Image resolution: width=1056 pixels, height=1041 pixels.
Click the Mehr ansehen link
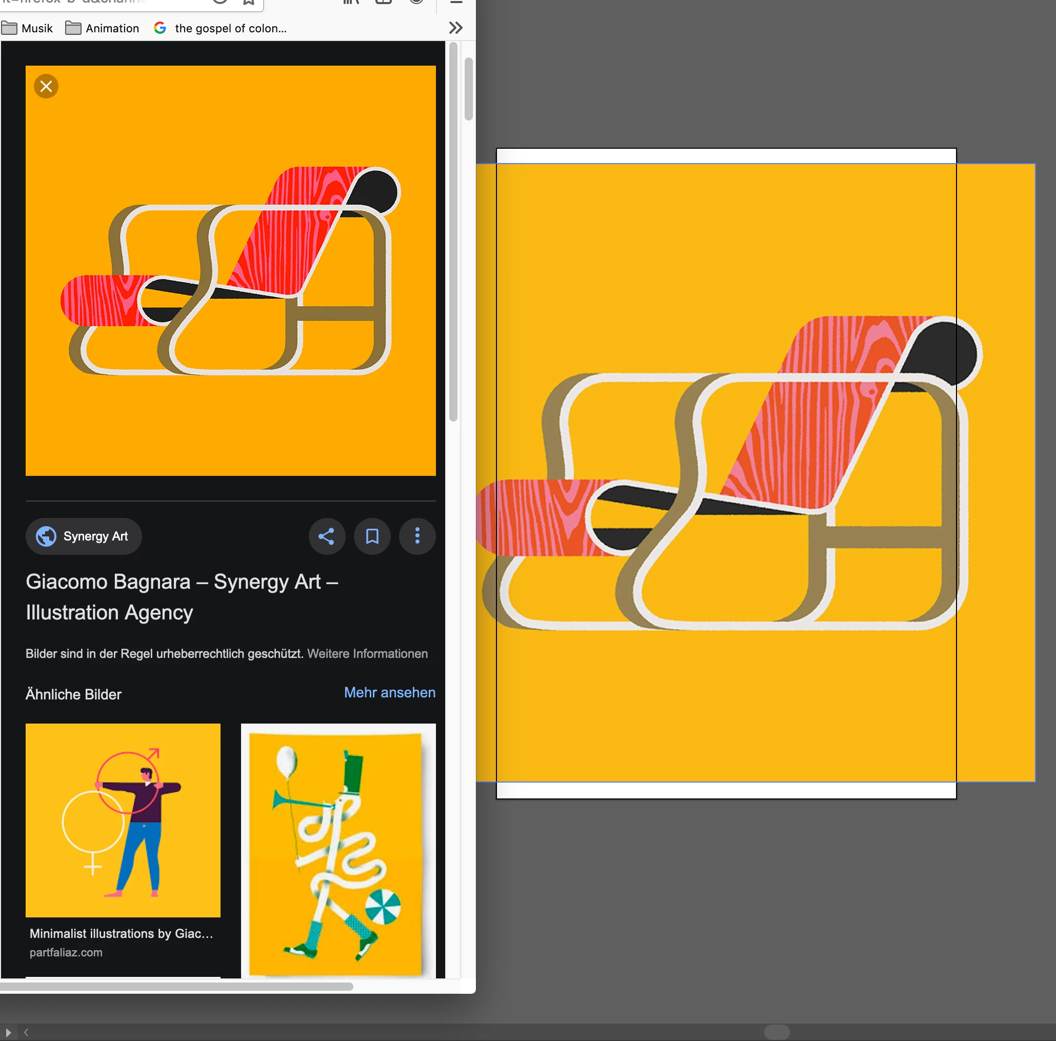click(x=389, y=692)
